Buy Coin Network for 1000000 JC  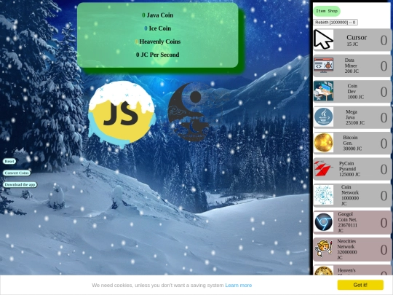point(352,195)
